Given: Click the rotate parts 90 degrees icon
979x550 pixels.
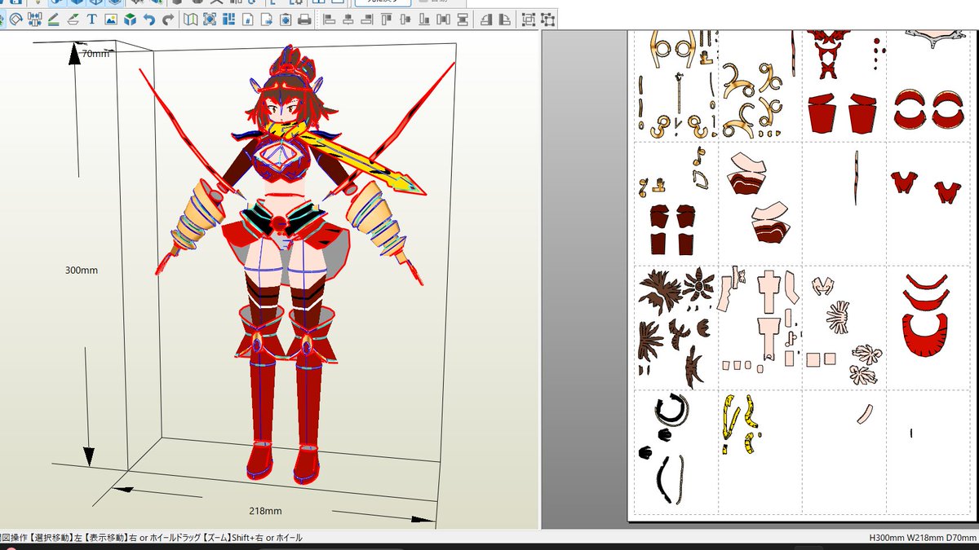Looking at the screenshot, I should tap(505, 19).
